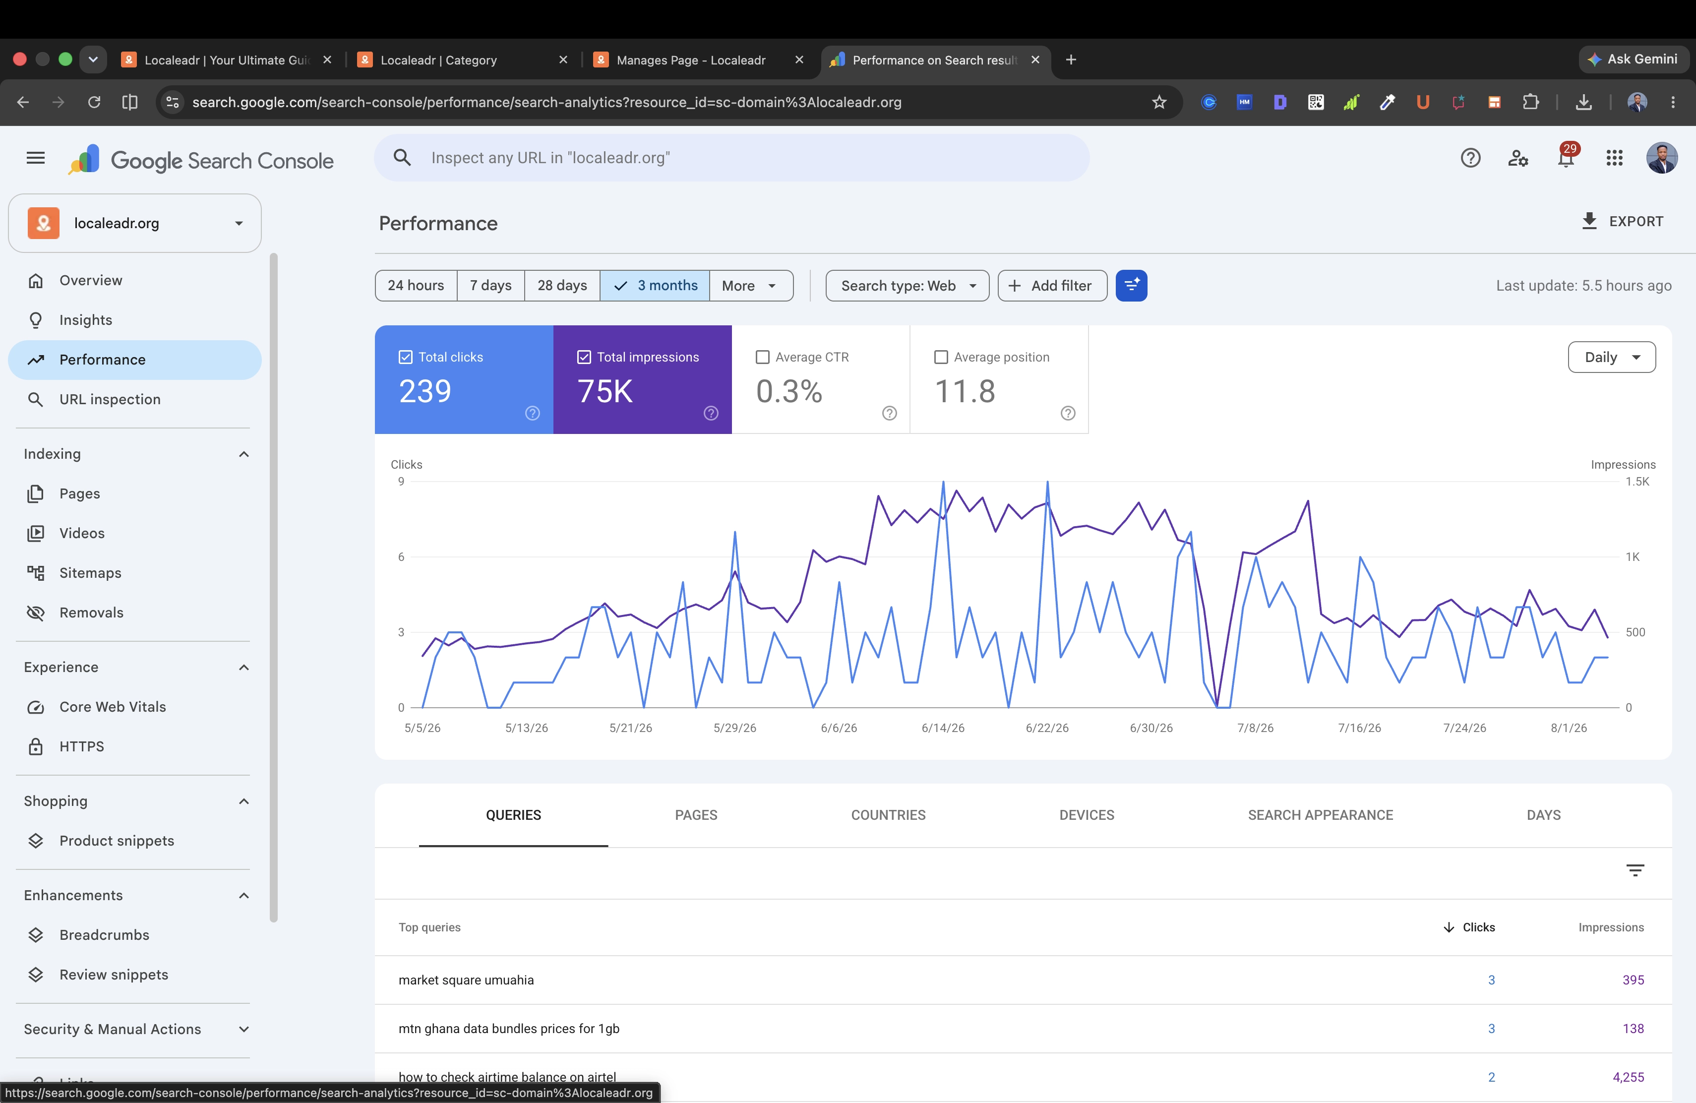Enable the Average position checkbox
The height and width of the screenshot is (1103, 1696).
[941, 357]
